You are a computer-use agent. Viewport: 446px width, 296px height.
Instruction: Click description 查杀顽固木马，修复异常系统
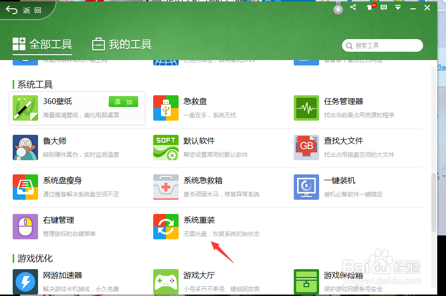click(x=222, y=194)
